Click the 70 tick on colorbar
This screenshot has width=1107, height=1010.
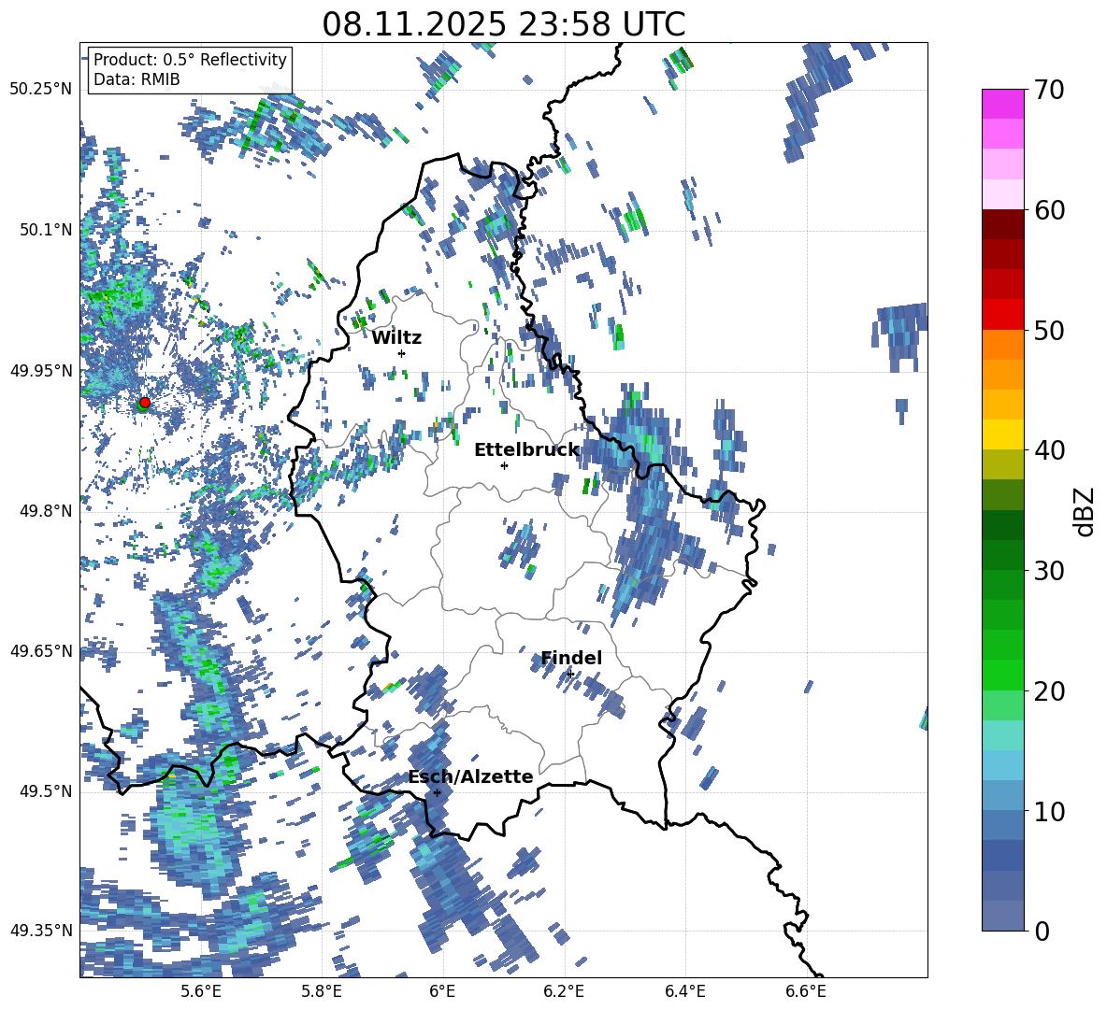(1048, 91)
